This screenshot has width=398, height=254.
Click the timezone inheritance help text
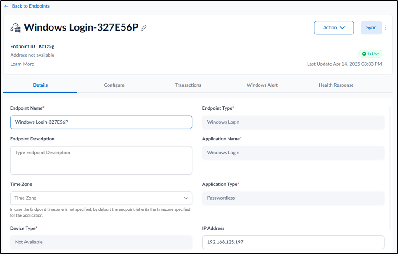pos(100,212)
